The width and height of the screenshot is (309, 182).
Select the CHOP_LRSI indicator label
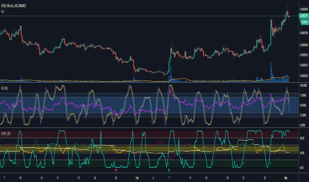[6, 134]
